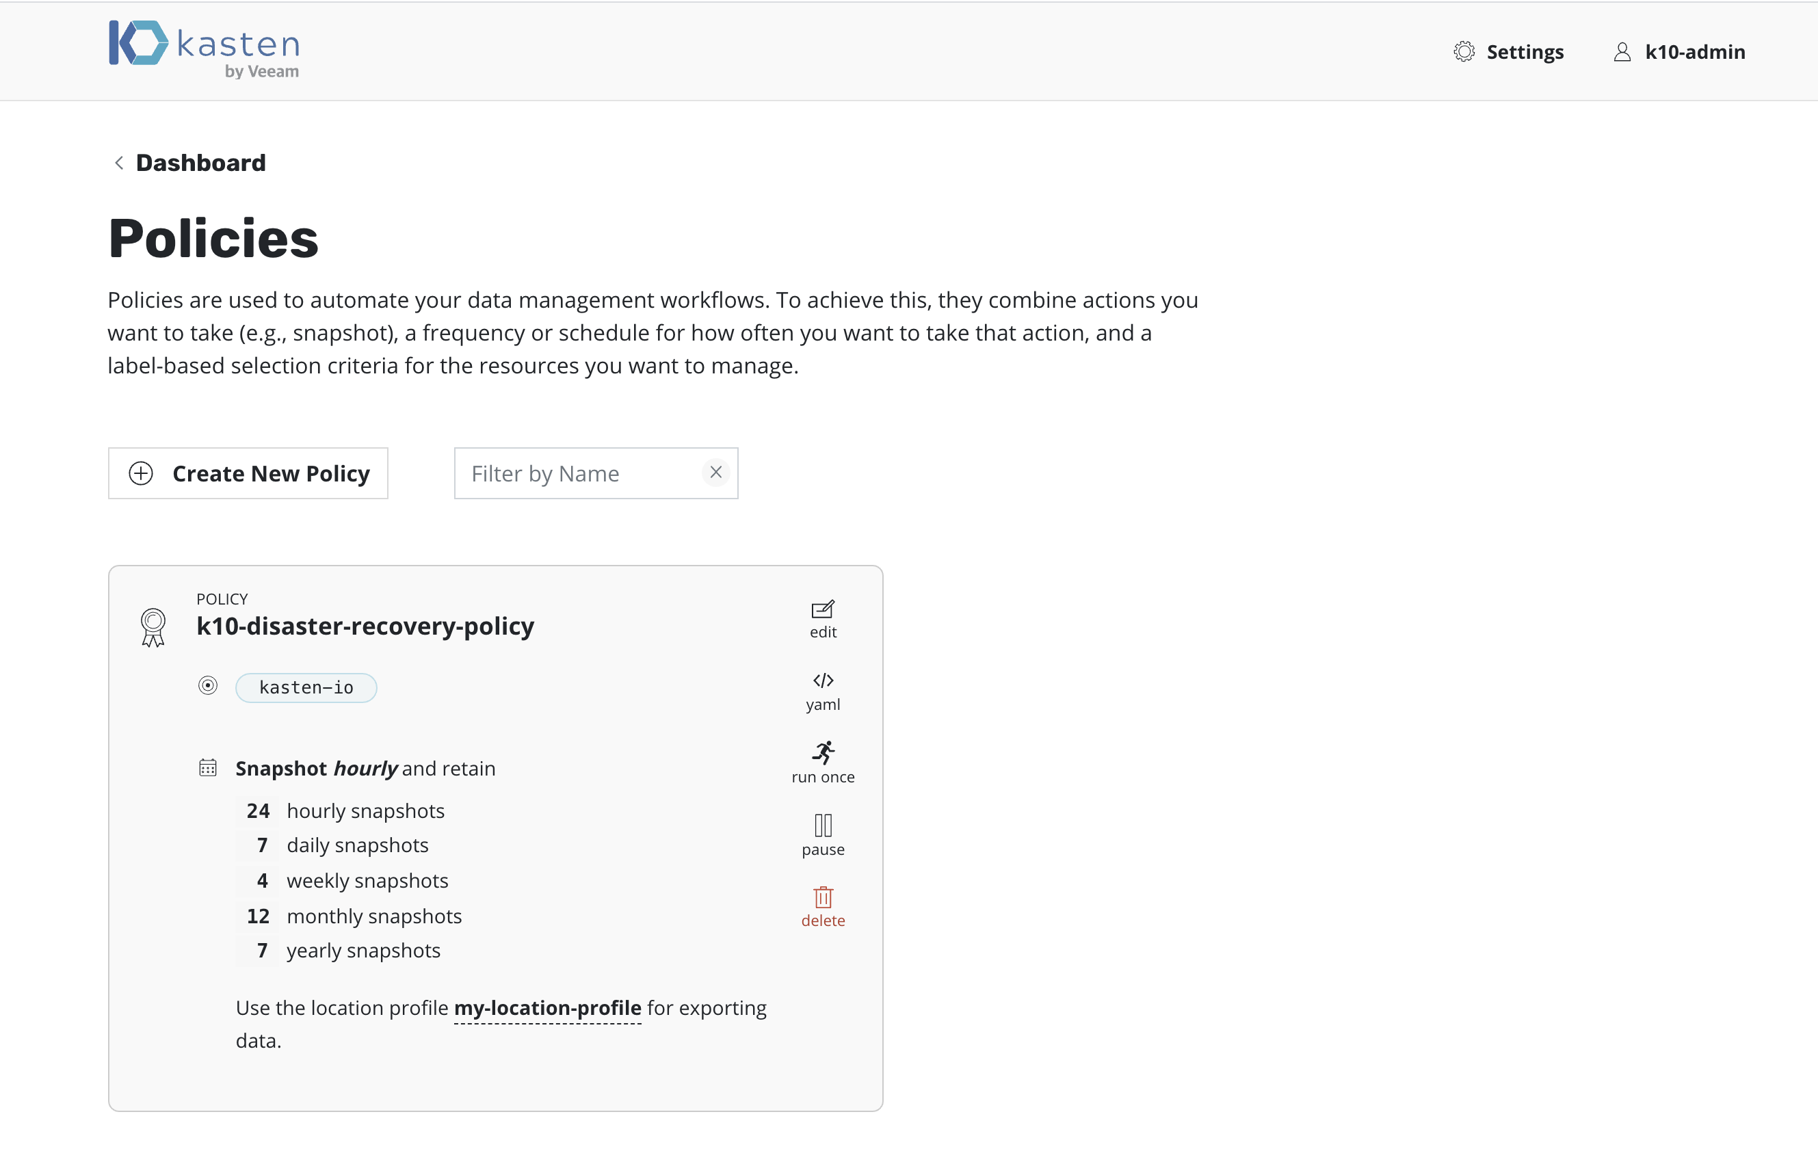
Task: Click the Create New Policy button
Action: coord(248,473)
